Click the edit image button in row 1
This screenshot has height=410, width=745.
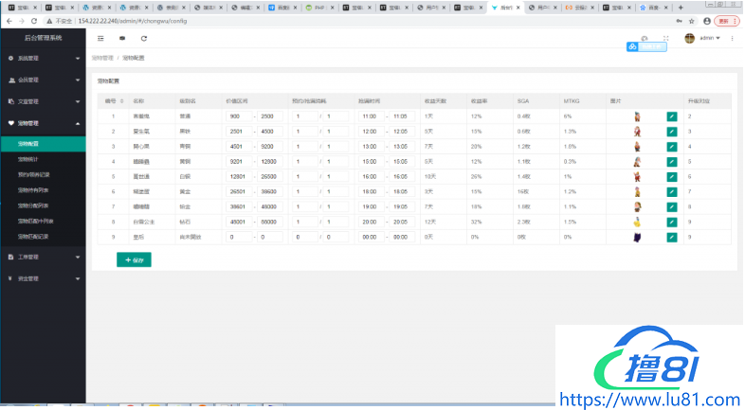point(672,116)
